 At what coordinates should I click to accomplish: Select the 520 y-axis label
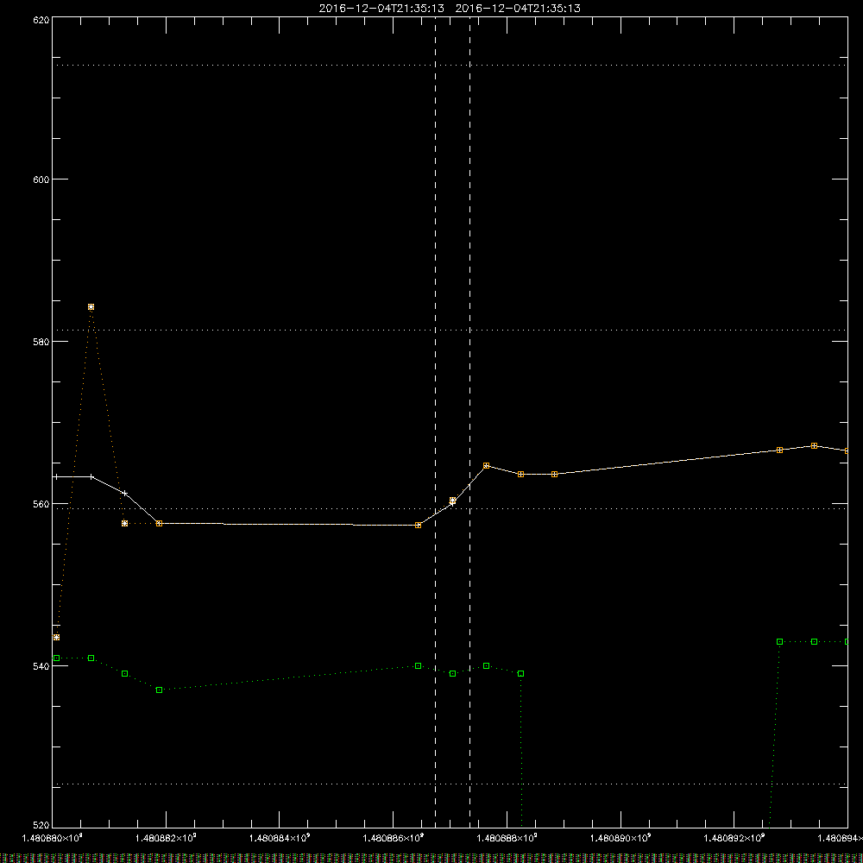41,826
